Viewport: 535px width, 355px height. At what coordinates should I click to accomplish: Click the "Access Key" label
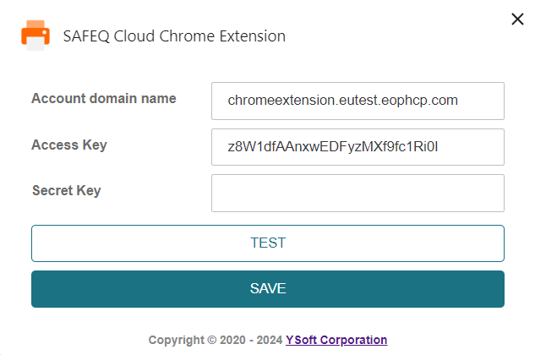[69, 145]
